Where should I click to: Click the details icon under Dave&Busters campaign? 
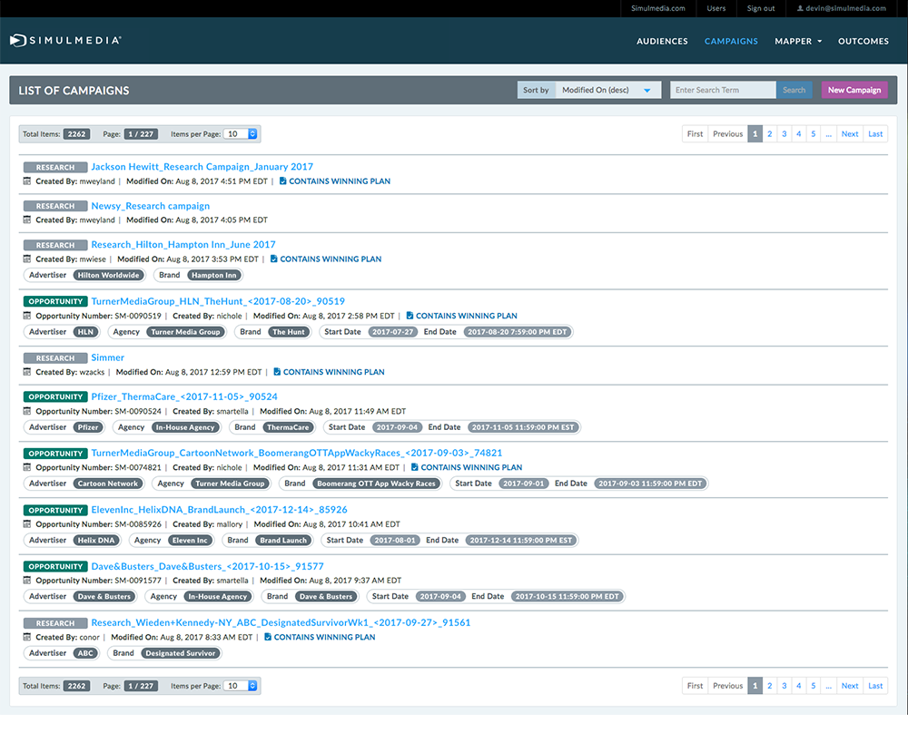(x=26, y=581)
